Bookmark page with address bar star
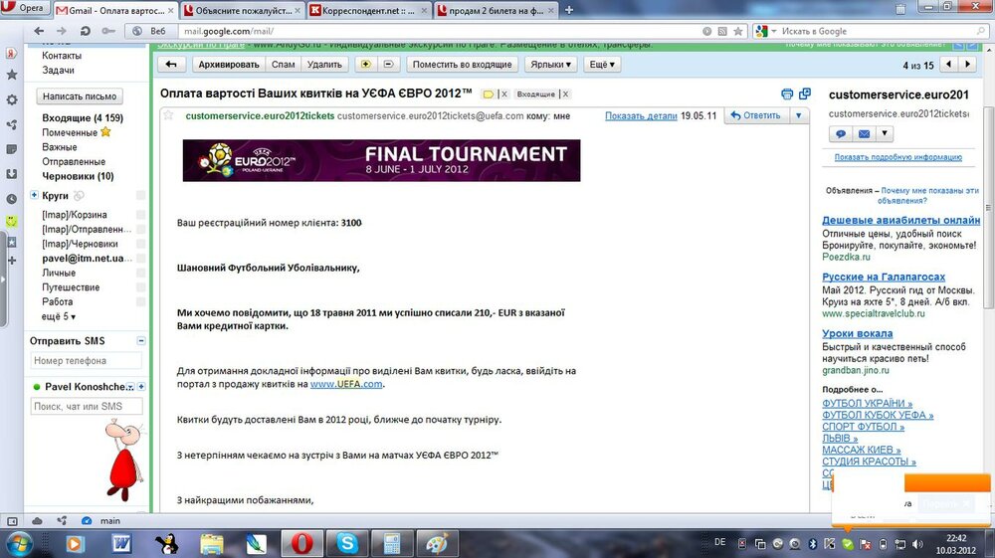Image resolution: width=995 pixels, height=558 pixels. pos(738,31)
